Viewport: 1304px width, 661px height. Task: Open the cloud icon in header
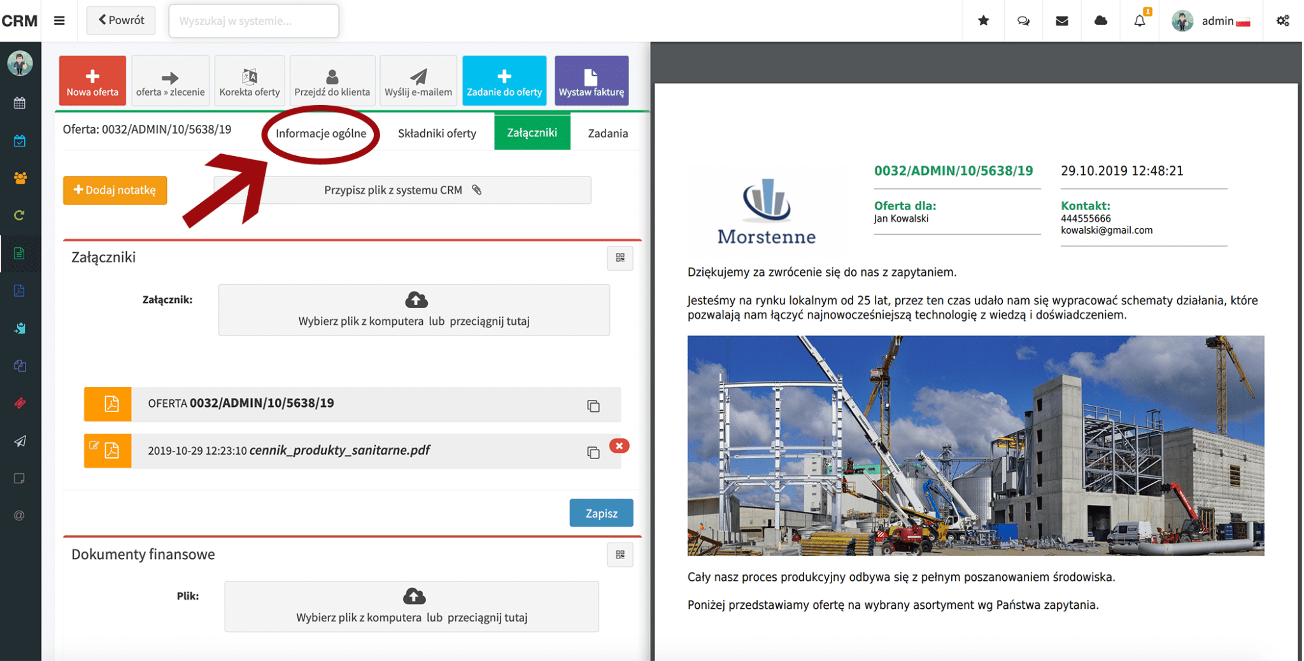[x=1100, y=21]
